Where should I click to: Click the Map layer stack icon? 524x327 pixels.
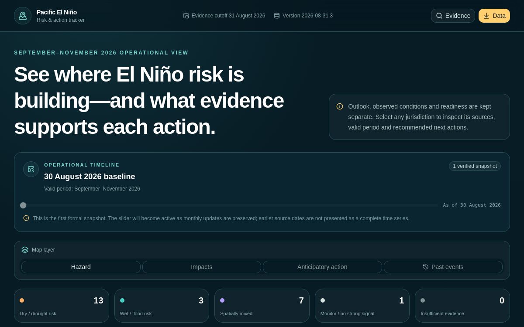coord(25,250)
